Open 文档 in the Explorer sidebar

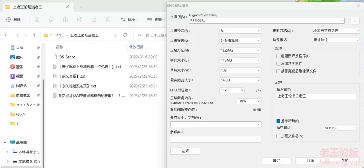tap(20, 48)
